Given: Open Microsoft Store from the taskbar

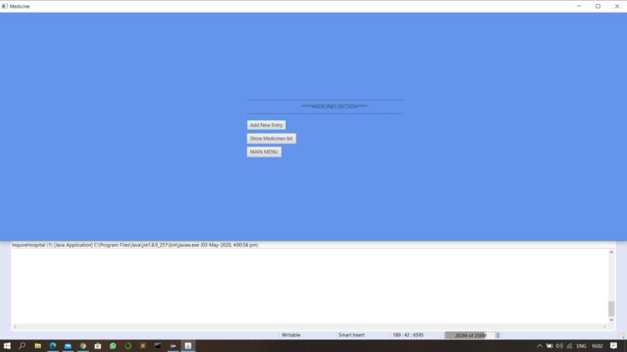Looking at the screenshot, I should coord(97,346).
